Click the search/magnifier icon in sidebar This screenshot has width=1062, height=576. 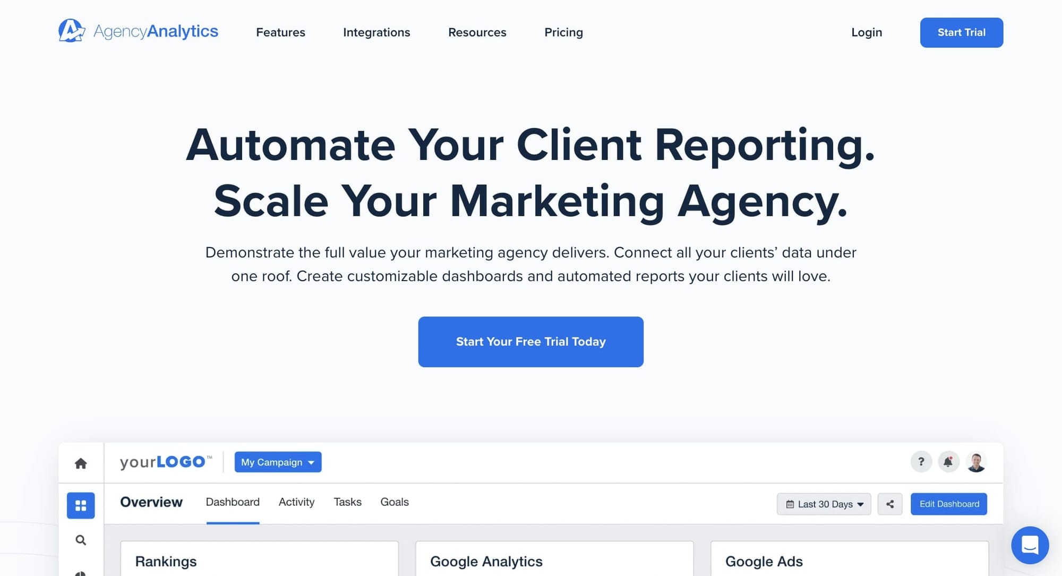(80, 539)
